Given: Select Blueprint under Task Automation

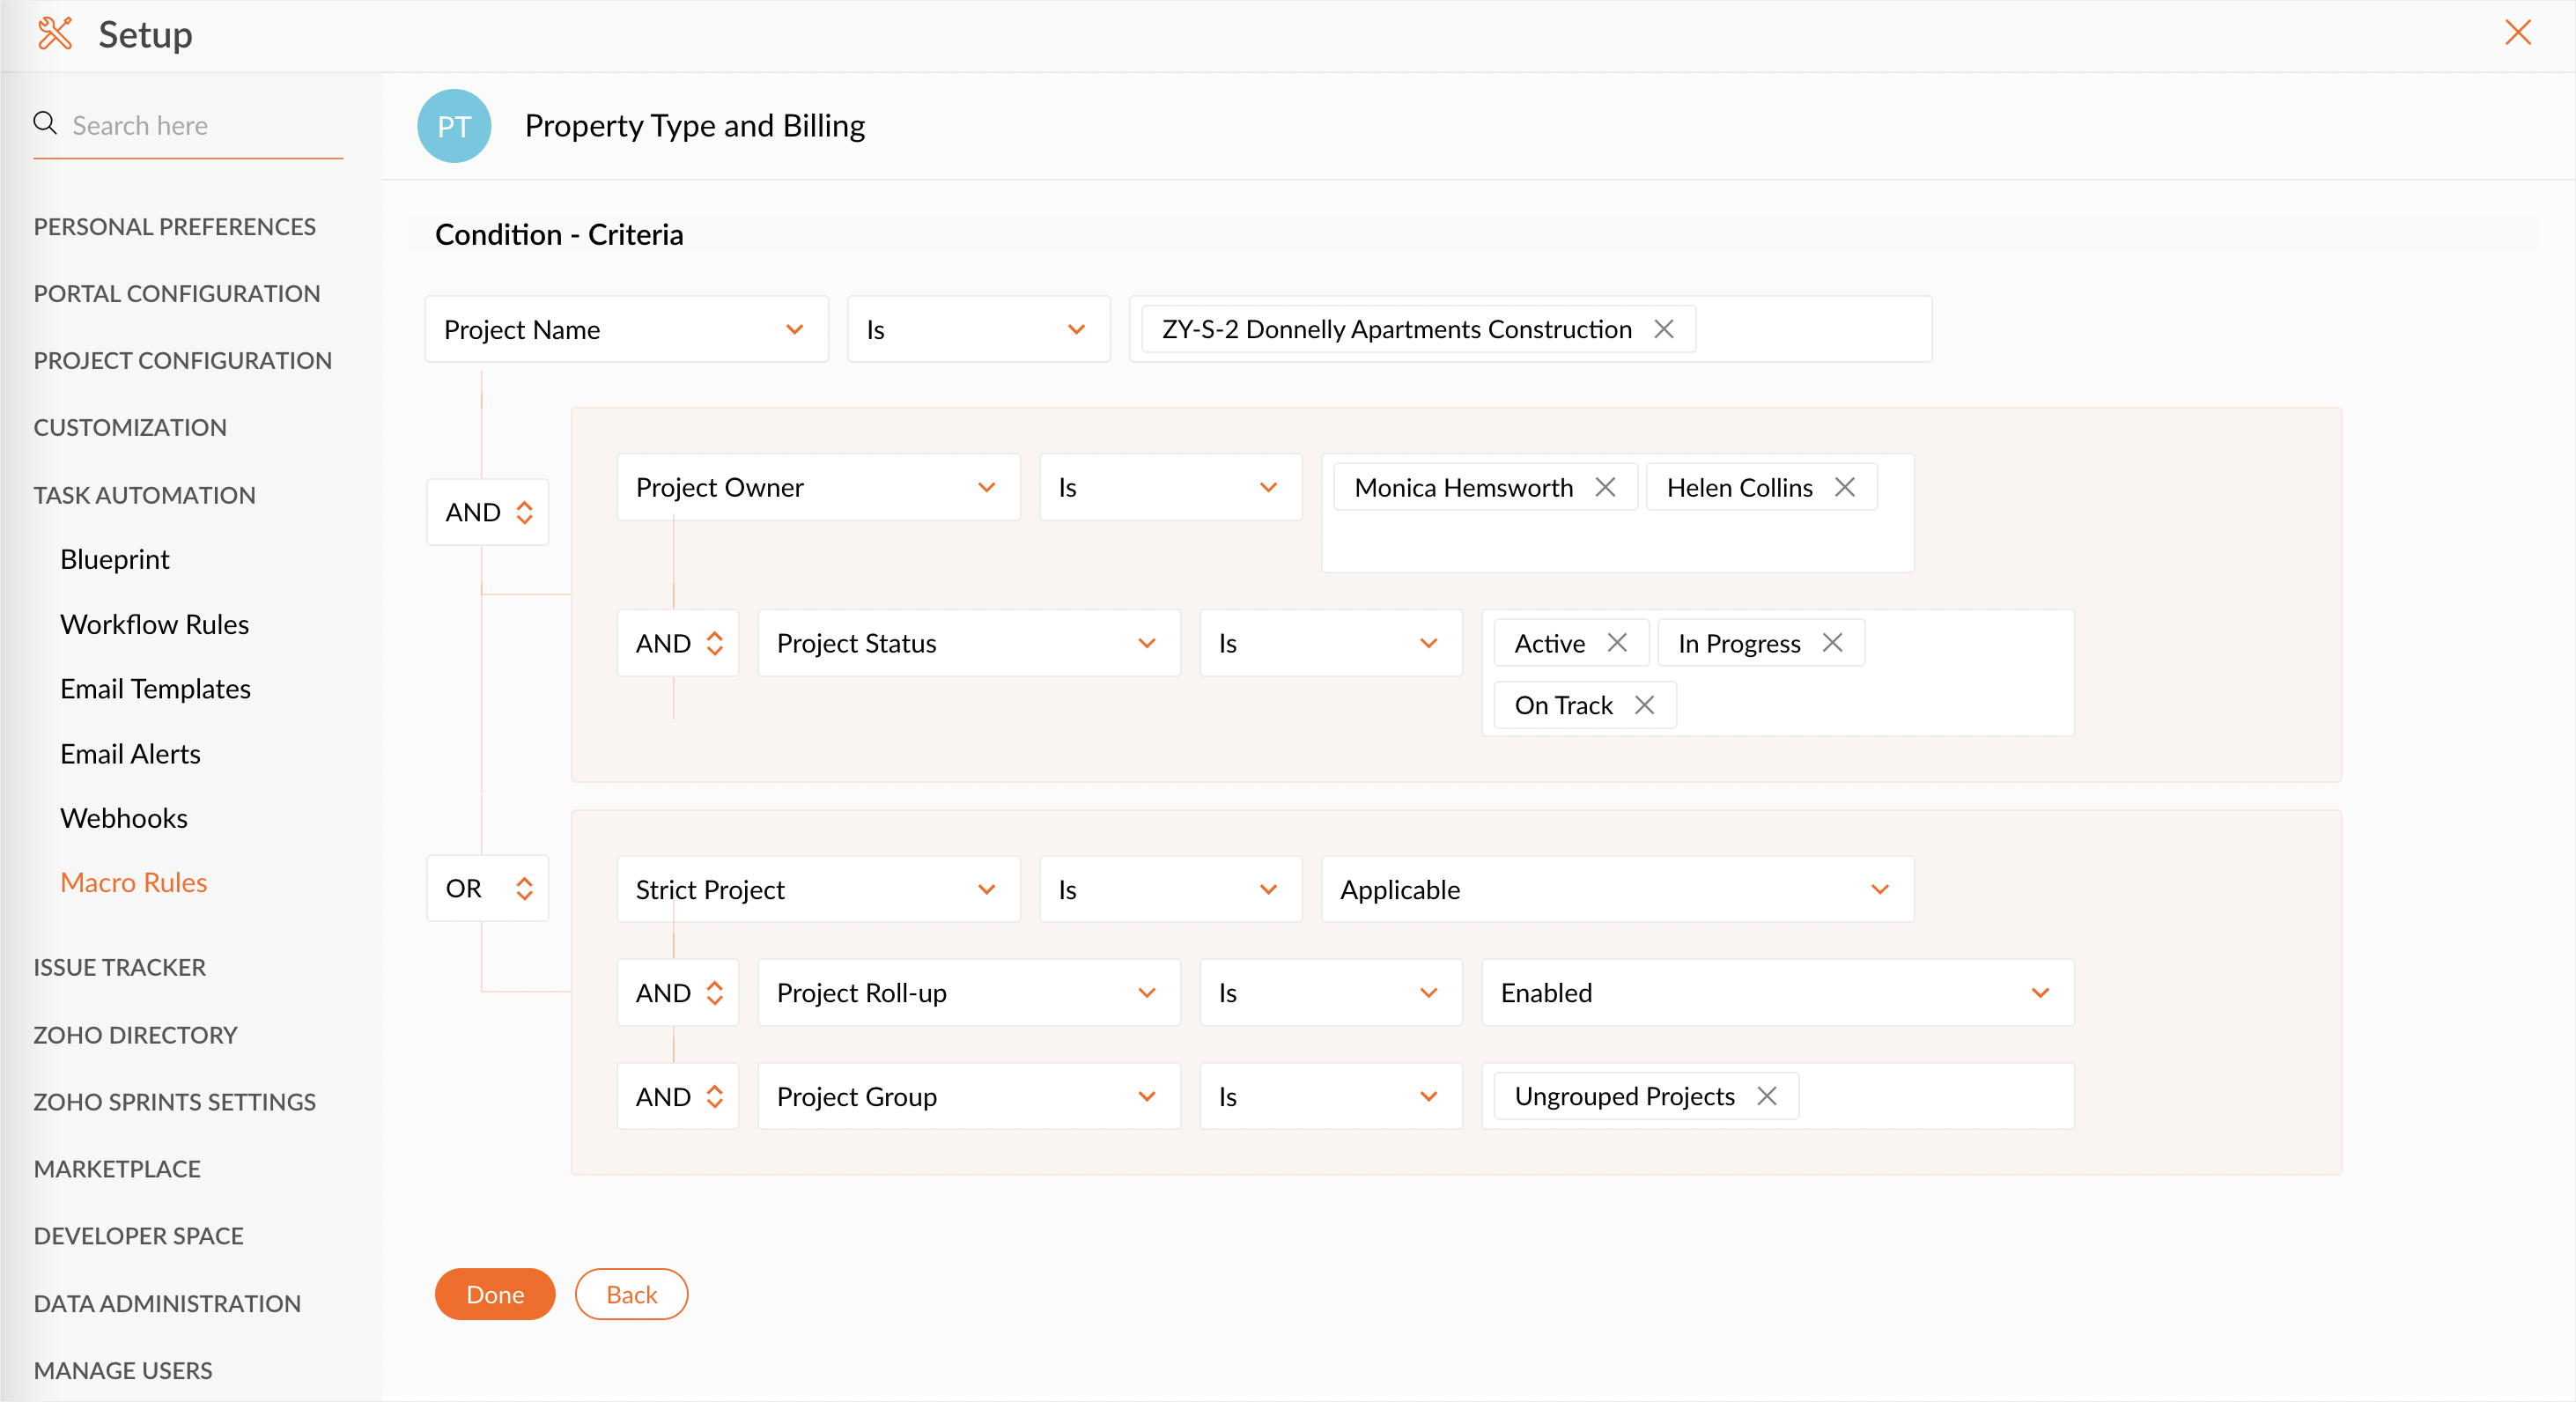Looking at the screenshot, I should pyautogui.click(x=114, y=559).
